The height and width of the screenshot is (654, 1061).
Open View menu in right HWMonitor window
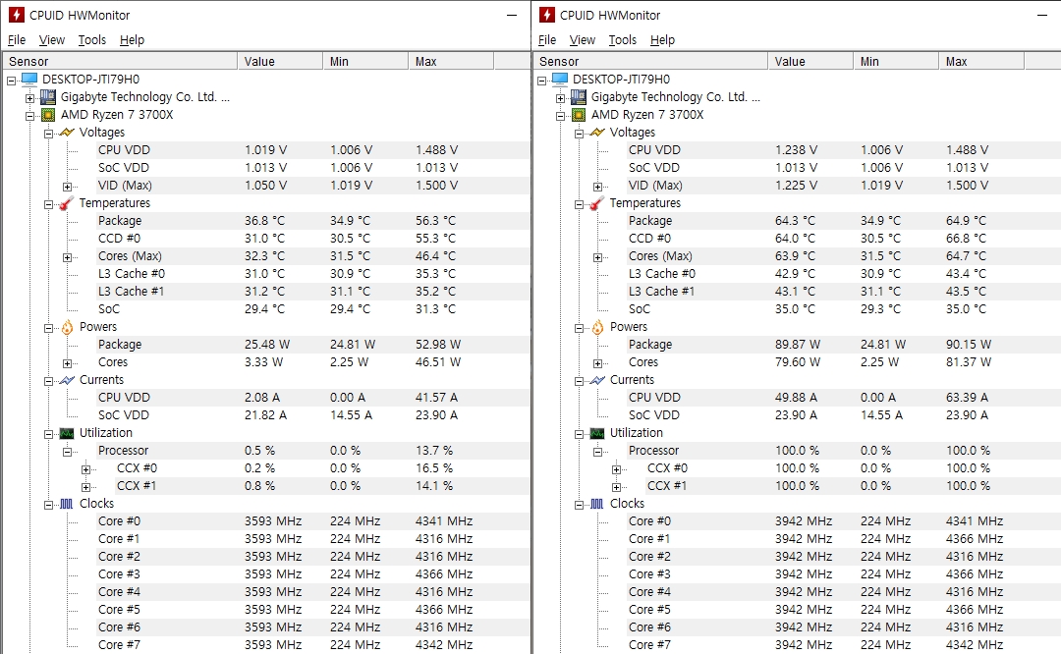[x=582, y=40]
